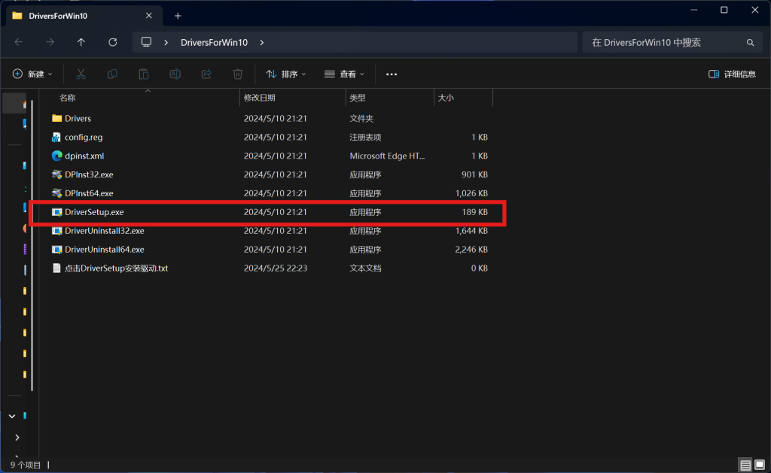The width and height of the screenshot is (771, 473).
Task: Collapse the navigation pane section with down chevron
Action: click(12, 417)
